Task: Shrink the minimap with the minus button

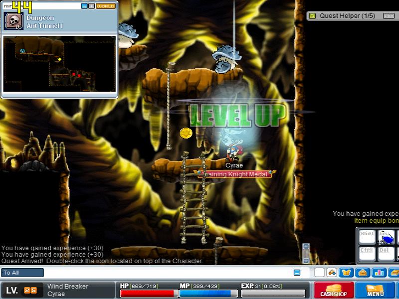Action: 84,6
